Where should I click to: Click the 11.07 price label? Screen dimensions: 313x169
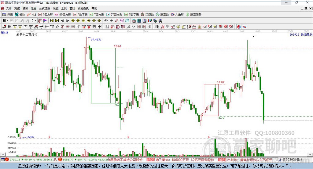[221, 82]
